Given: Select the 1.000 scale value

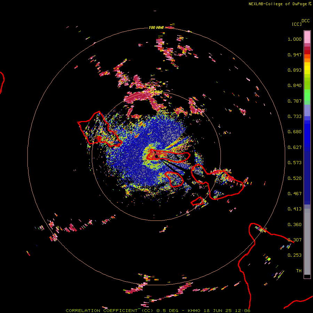Looking at the screenshot, I should tap(295, 39).
